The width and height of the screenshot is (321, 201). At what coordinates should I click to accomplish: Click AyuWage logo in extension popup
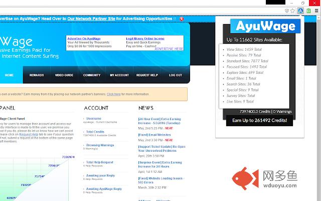(265, 26)
